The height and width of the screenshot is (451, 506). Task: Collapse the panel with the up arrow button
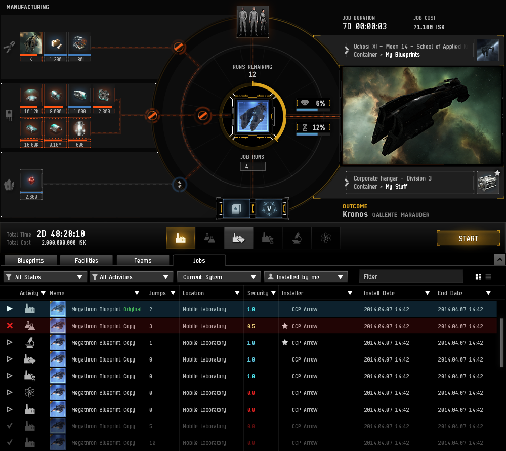[x=499, y=259]
